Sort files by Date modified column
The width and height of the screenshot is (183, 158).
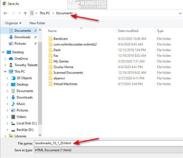[x=128, y=31]
